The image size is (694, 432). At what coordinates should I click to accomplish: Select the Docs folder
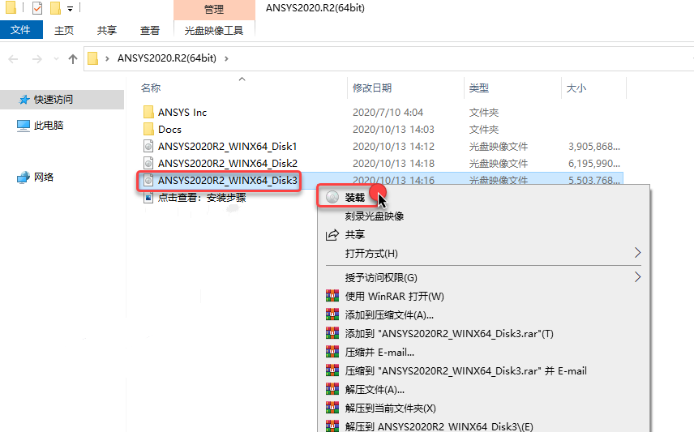(x=170, y=129)
